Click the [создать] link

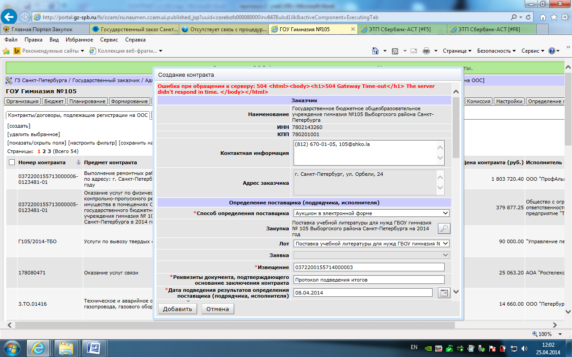tap(19, 126)
